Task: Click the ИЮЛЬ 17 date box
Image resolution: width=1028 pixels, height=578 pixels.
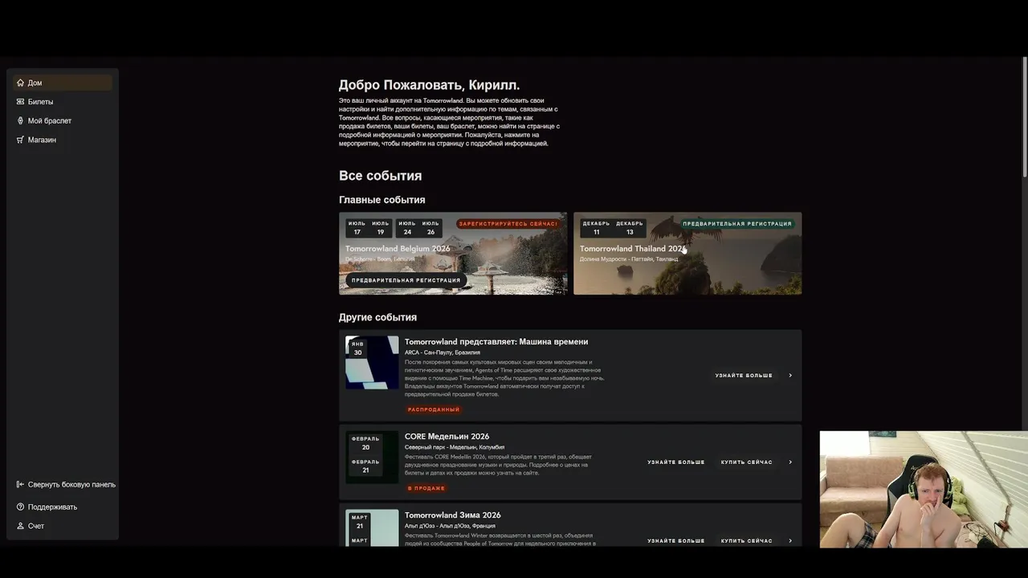Action: [x=357, y=228]
